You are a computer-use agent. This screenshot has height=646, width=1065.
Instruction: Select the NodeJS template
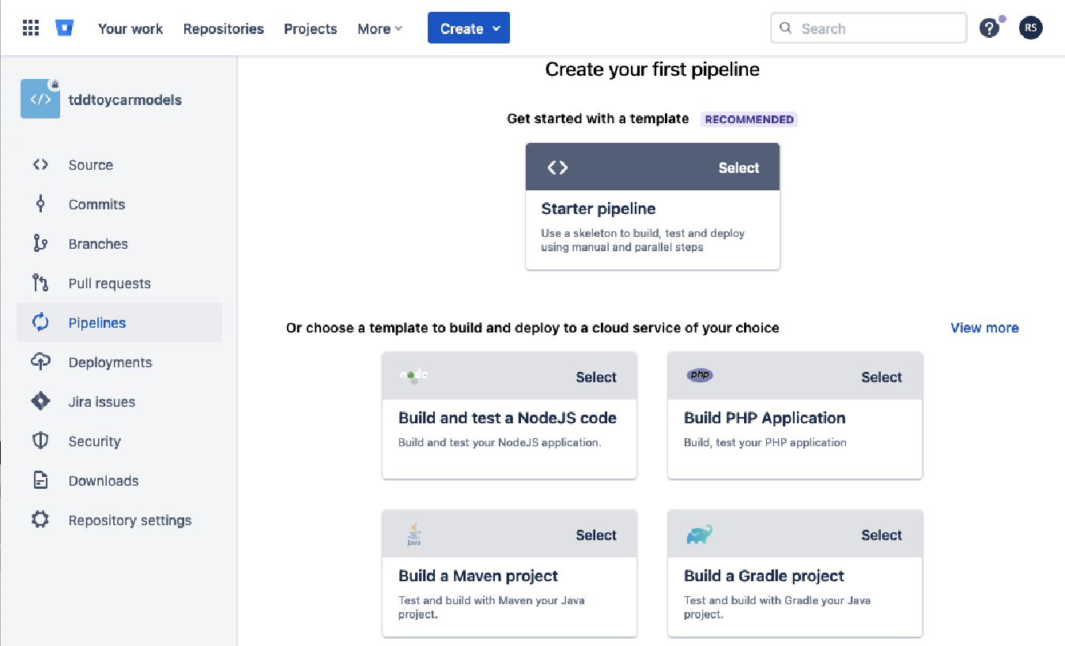(596, 377)
